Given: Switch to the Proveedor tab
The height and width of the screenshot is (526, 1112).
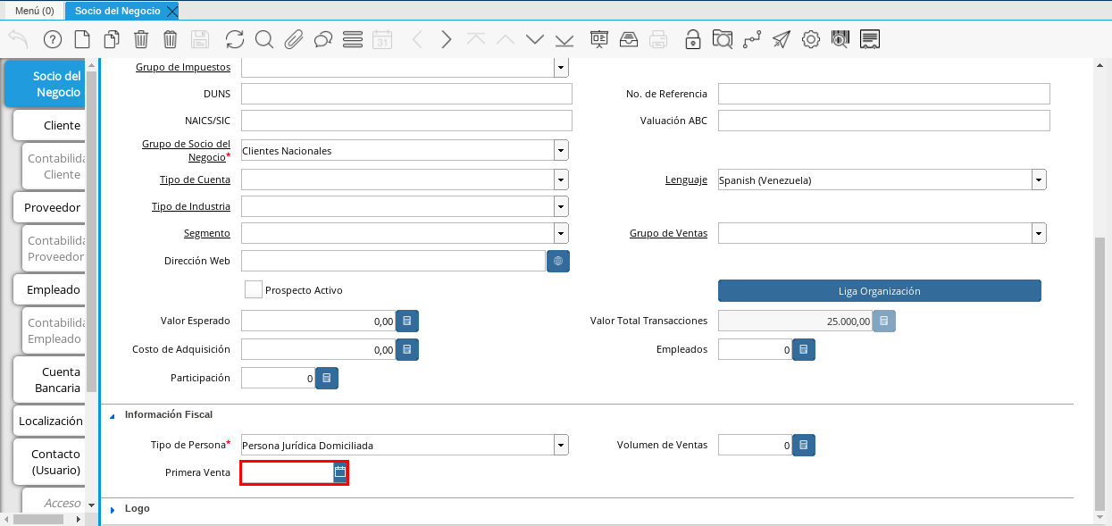Looking at the screenshot, I should pyautogui.click(x=52, y=207).
